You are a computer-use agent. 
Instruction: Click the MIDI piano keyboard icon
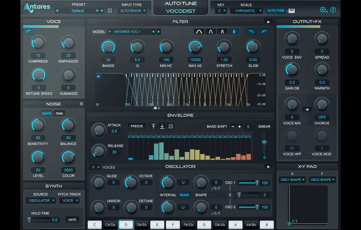click(x=292, y=11)
